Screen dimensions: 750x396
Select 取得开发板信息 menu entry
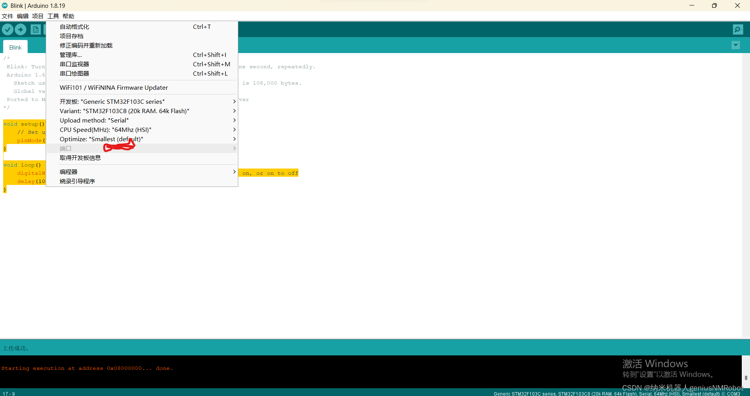coord(142,158)
